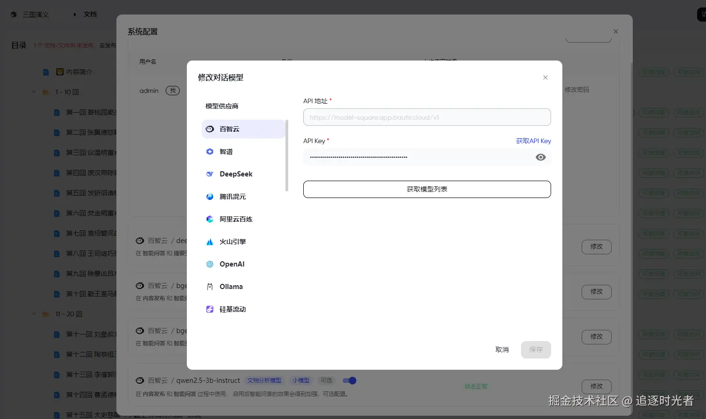Open the 内容简介 document
This screenshot has width=706, height=419.
[79, 72]
